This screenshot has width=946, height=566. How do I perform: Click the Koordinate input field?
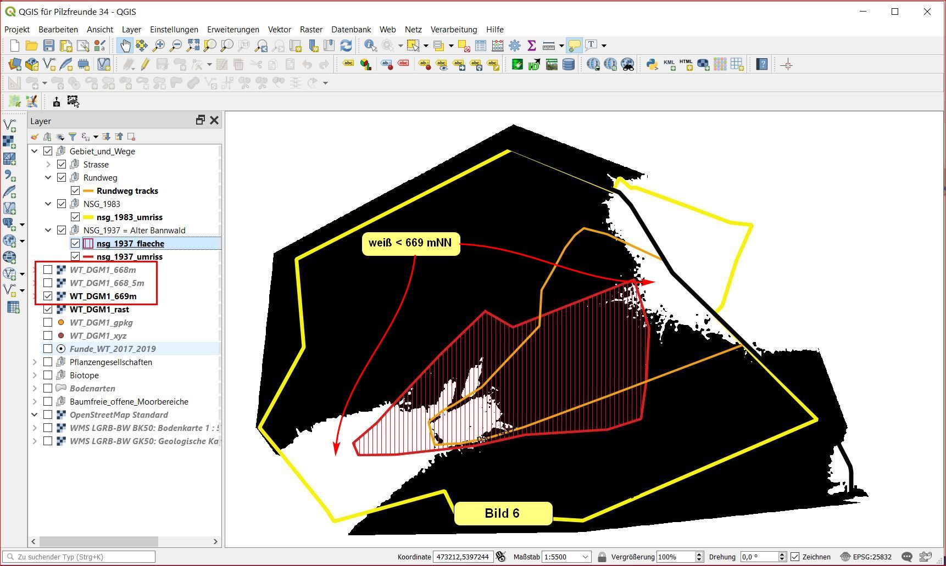pyautogui.click(x=462, y=557)
